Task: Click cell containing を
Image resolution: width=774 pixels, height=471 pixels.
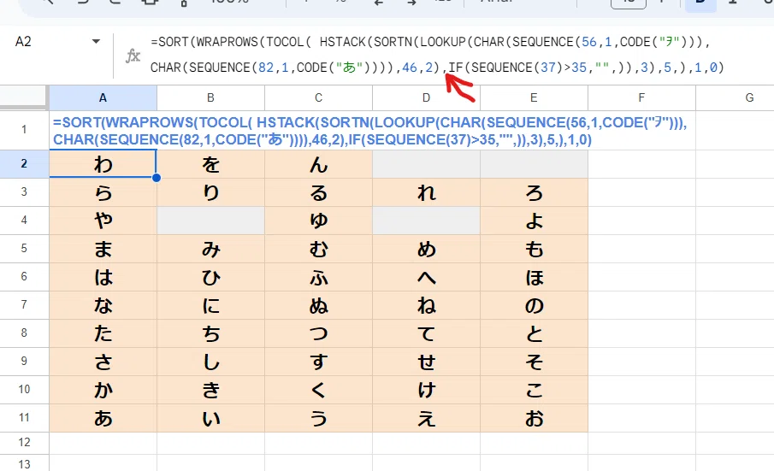Action: point(210,164)
